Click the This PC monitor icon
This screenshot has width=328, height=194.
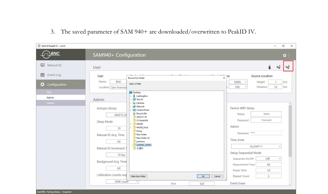134,99
